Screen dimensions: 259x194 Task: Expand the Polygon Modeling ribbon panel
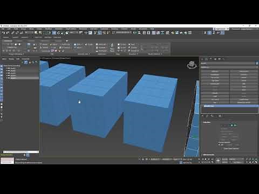pos(16,54)
